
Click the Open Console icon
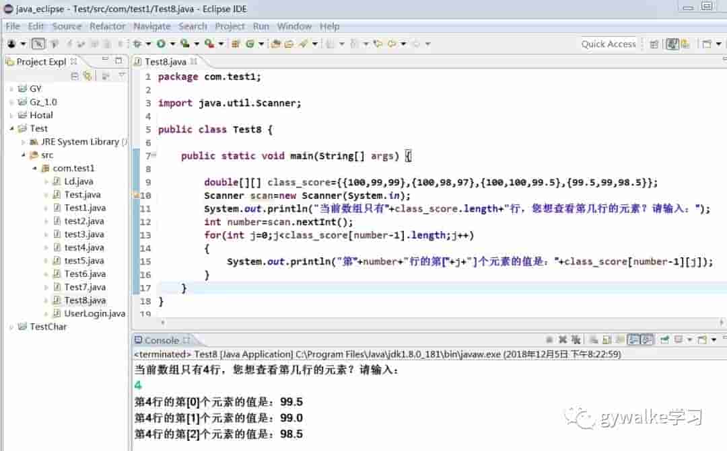click(702, 340)
